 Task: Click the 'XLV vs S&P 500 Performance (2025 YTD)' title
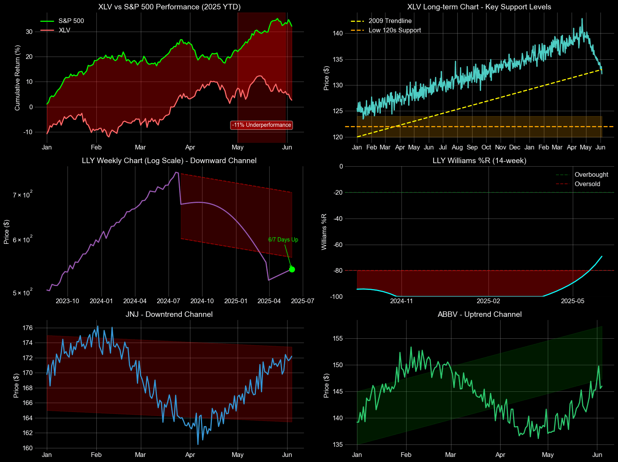click(169, 7)
